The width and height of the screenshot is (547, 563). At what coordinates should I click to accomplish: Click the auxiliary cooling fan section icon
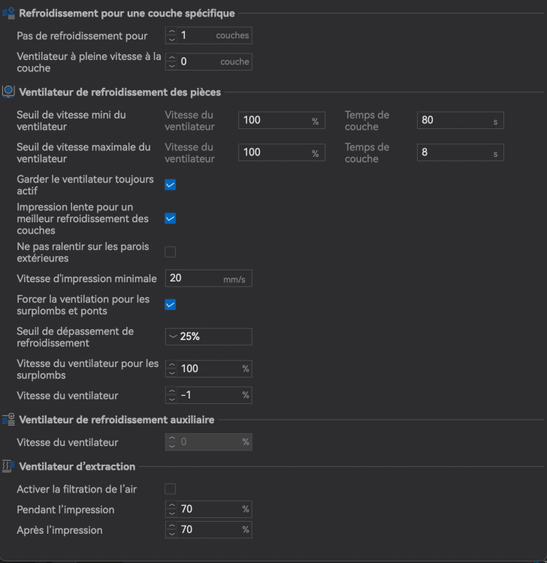(x=8, y=420)
